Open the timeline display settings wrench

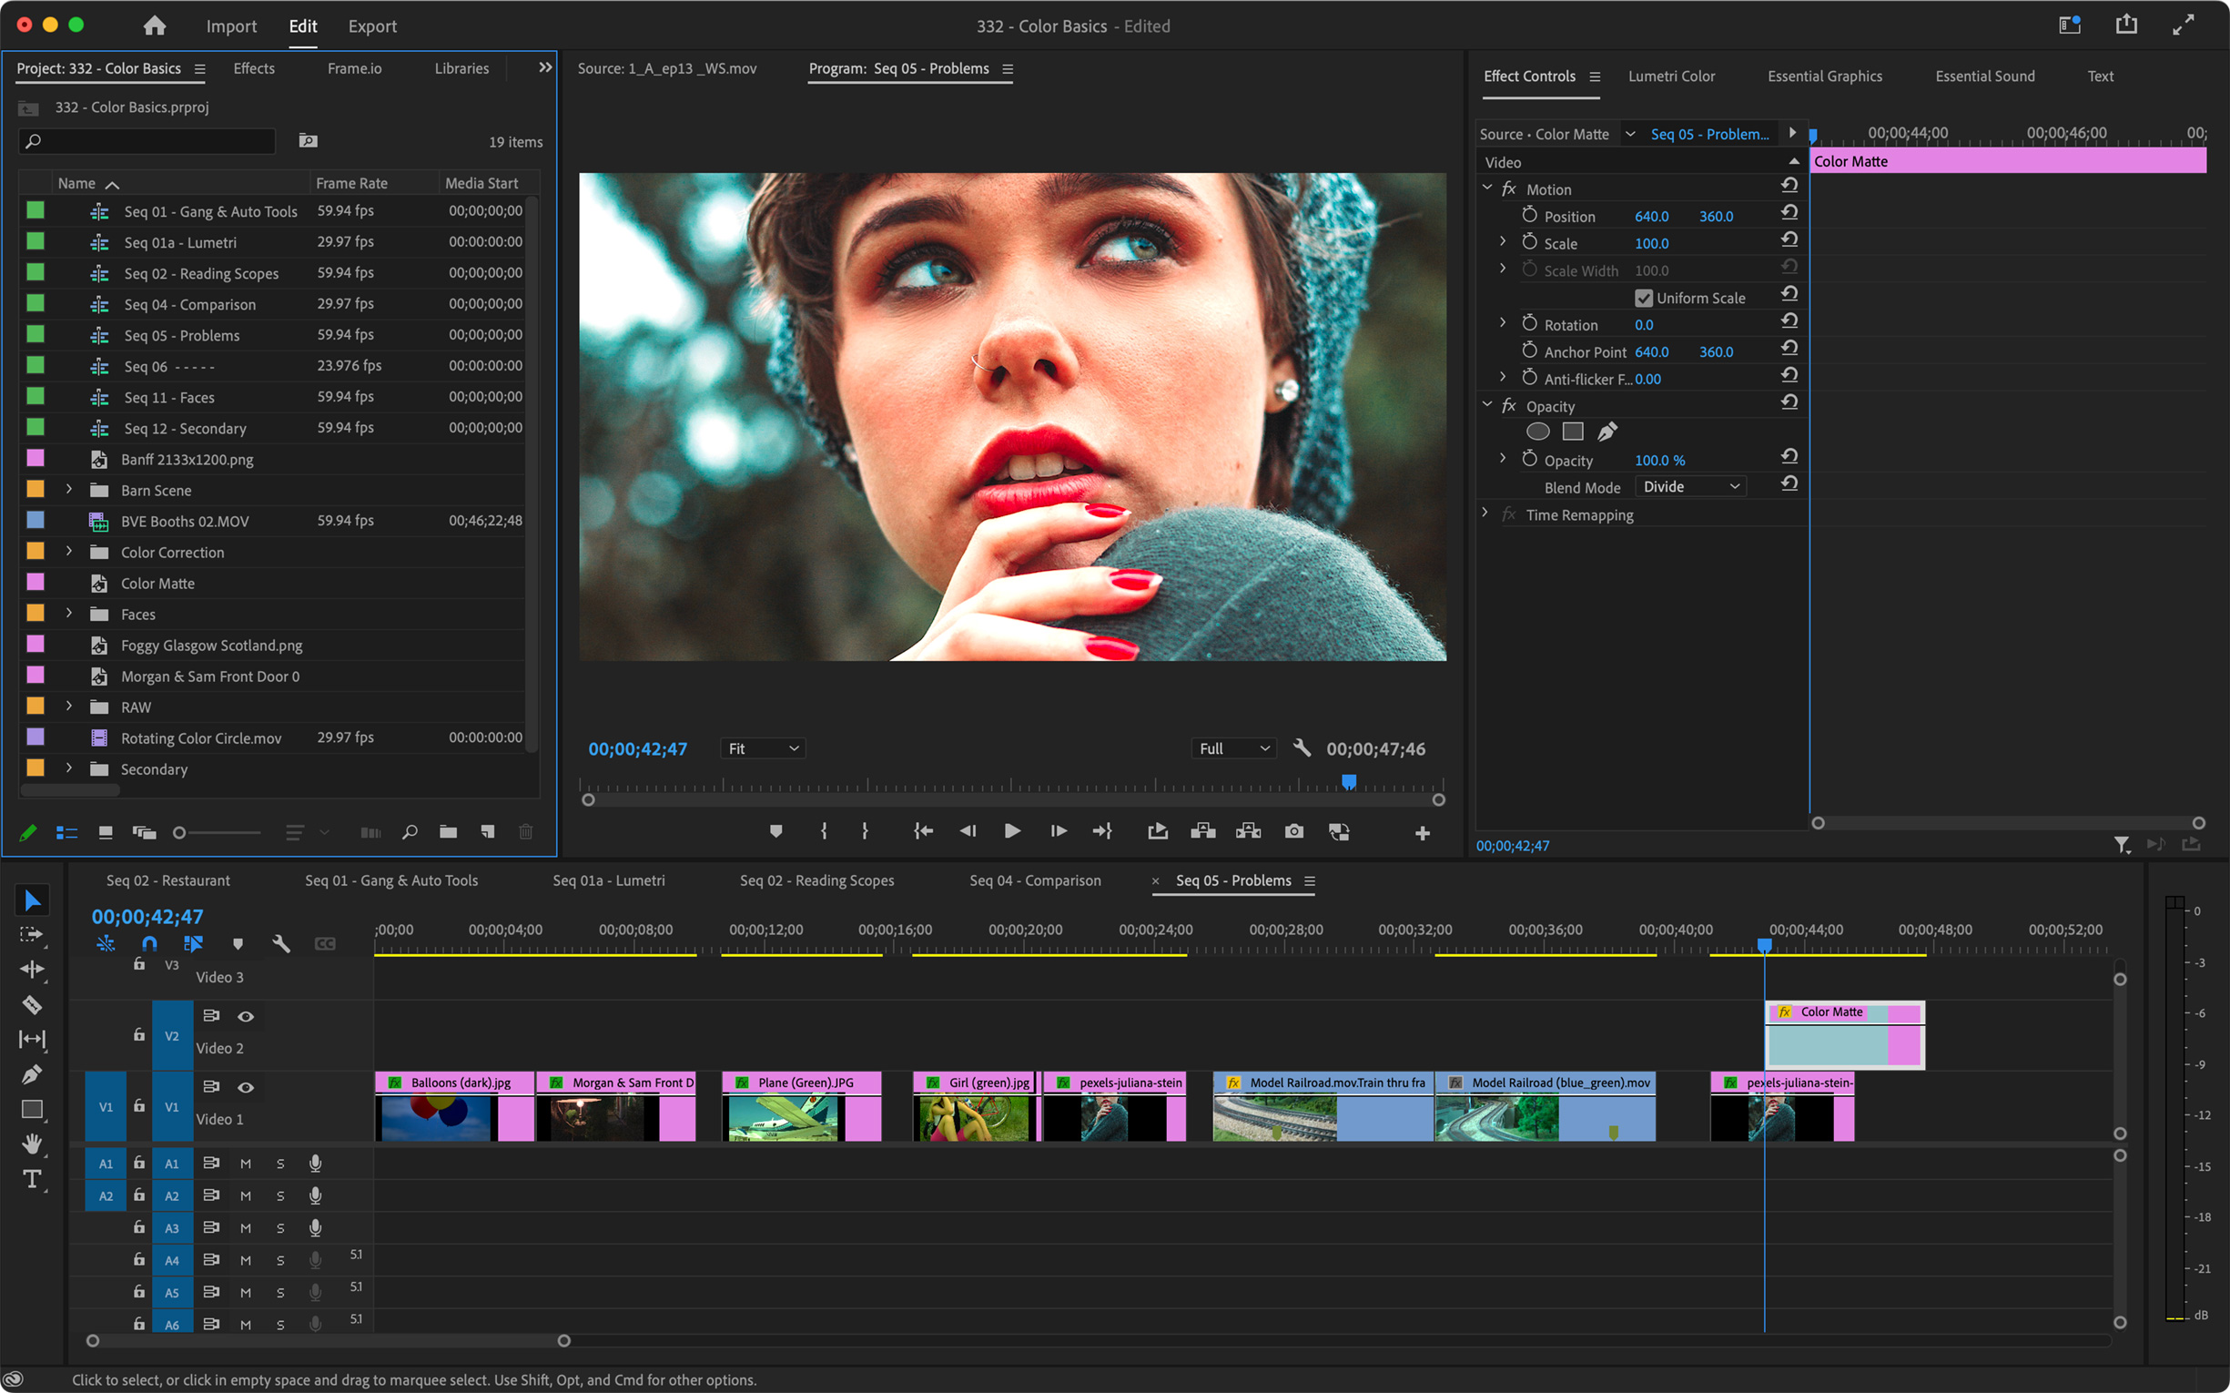tap(282, 943)
